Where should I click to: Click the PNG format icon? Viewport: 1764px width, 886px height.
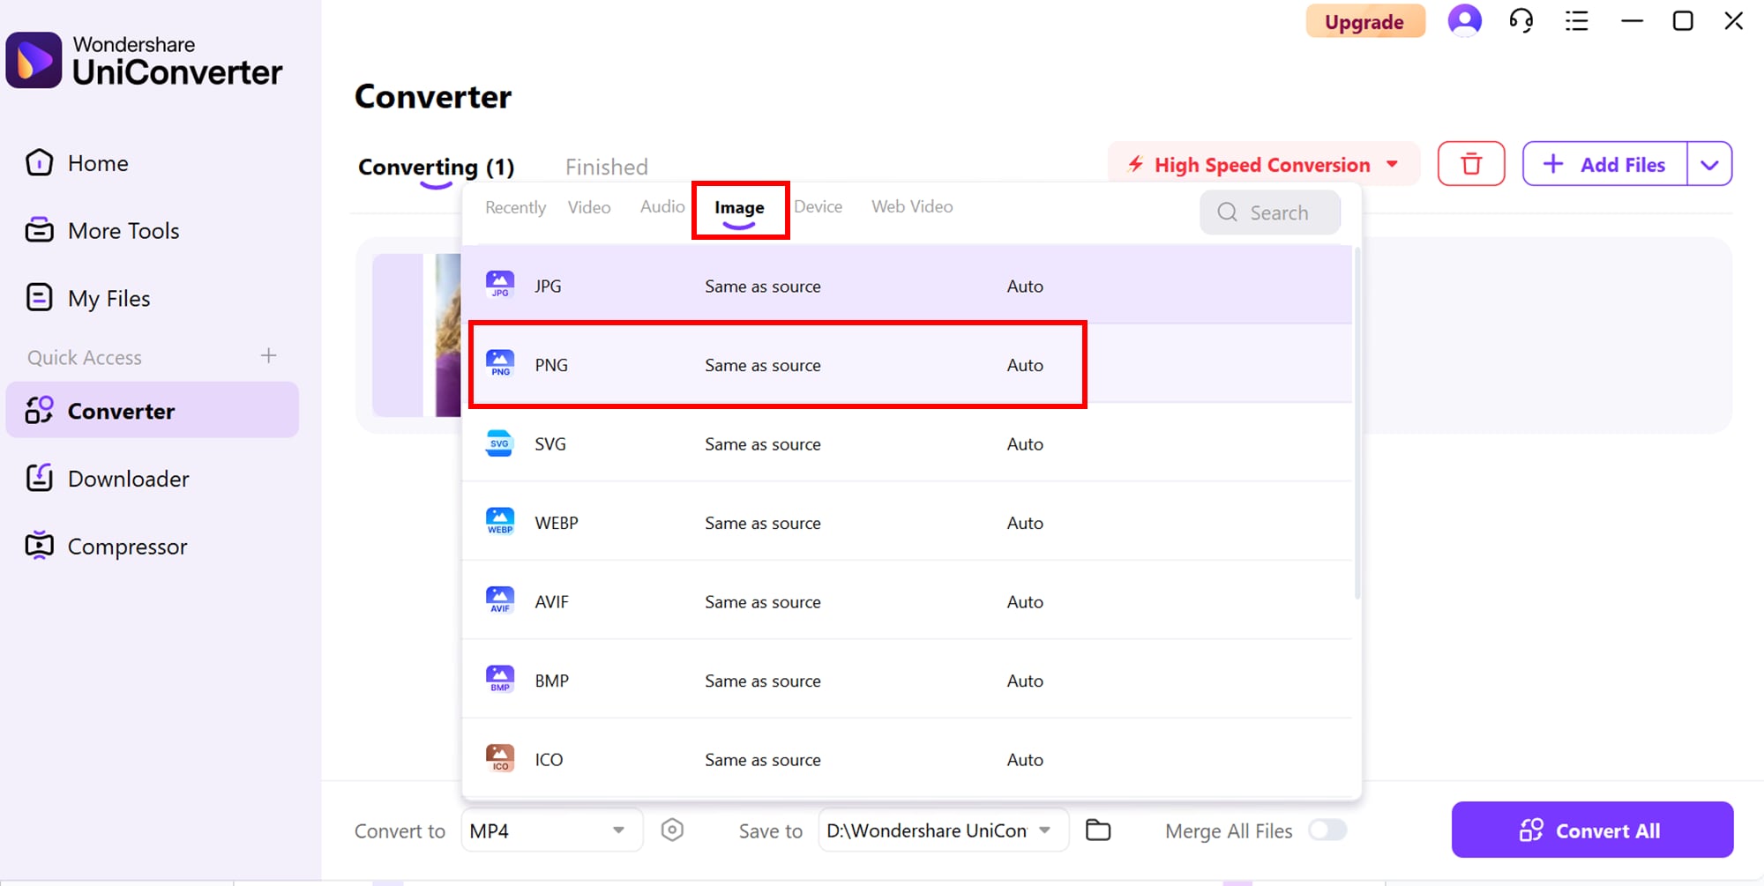coord(500,364)
